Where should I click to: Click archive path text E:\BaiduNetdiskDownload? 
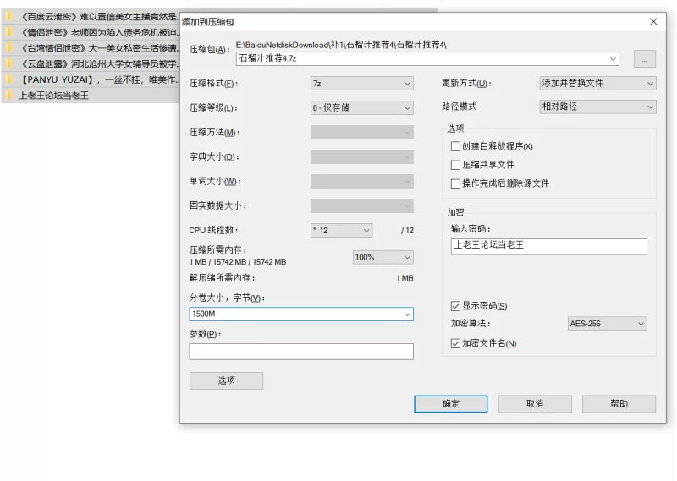click(x=341, y=45)
